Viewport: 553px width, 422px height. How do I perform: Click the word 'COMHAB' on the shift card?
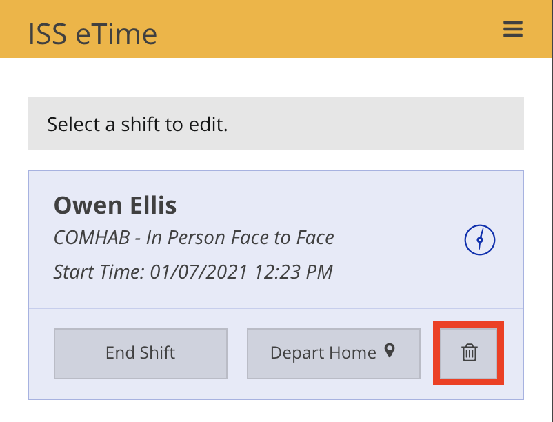coord(91,238)
